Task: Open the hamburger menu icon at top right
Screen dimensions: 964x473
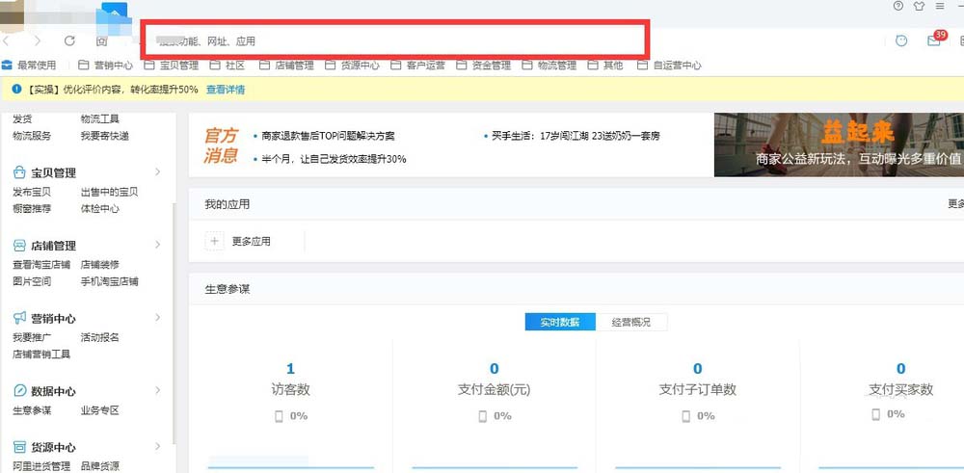Action: [939, 6]
